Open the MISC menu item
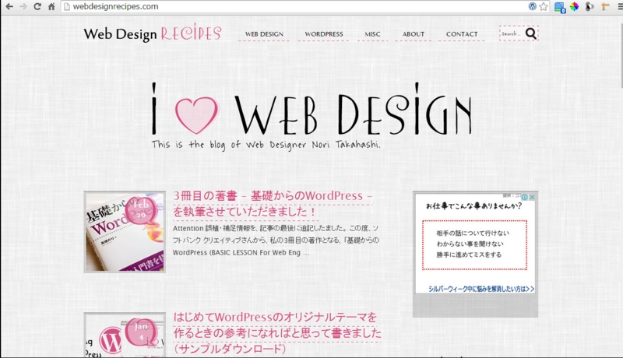Image resolution: width=623 pixels, height=358 pixels. click(372, 34)
